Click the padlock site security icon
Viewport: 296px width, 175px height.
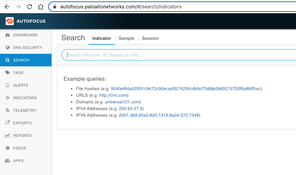click(55, 7)
